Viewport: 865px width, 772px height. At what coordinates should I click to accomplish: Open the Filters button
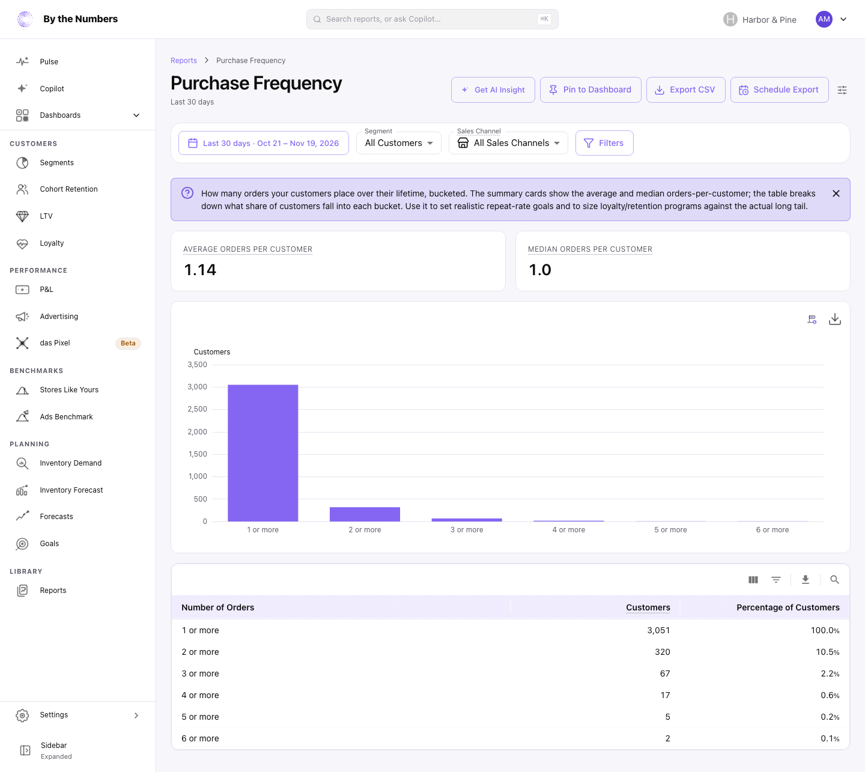604,143
